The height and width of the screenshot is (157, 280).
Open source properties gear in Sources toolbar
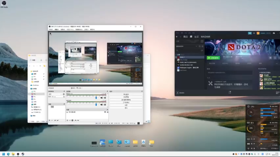click(x=72, y=120)
